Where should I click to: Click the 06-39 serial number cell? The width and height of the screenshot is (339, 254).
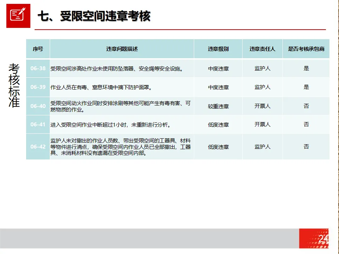tap(38, 87)
